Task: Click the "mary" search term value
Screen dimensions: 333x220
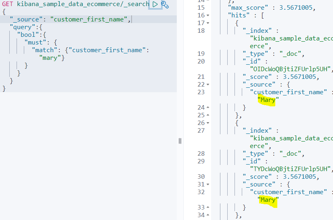Action: (50, 58)
